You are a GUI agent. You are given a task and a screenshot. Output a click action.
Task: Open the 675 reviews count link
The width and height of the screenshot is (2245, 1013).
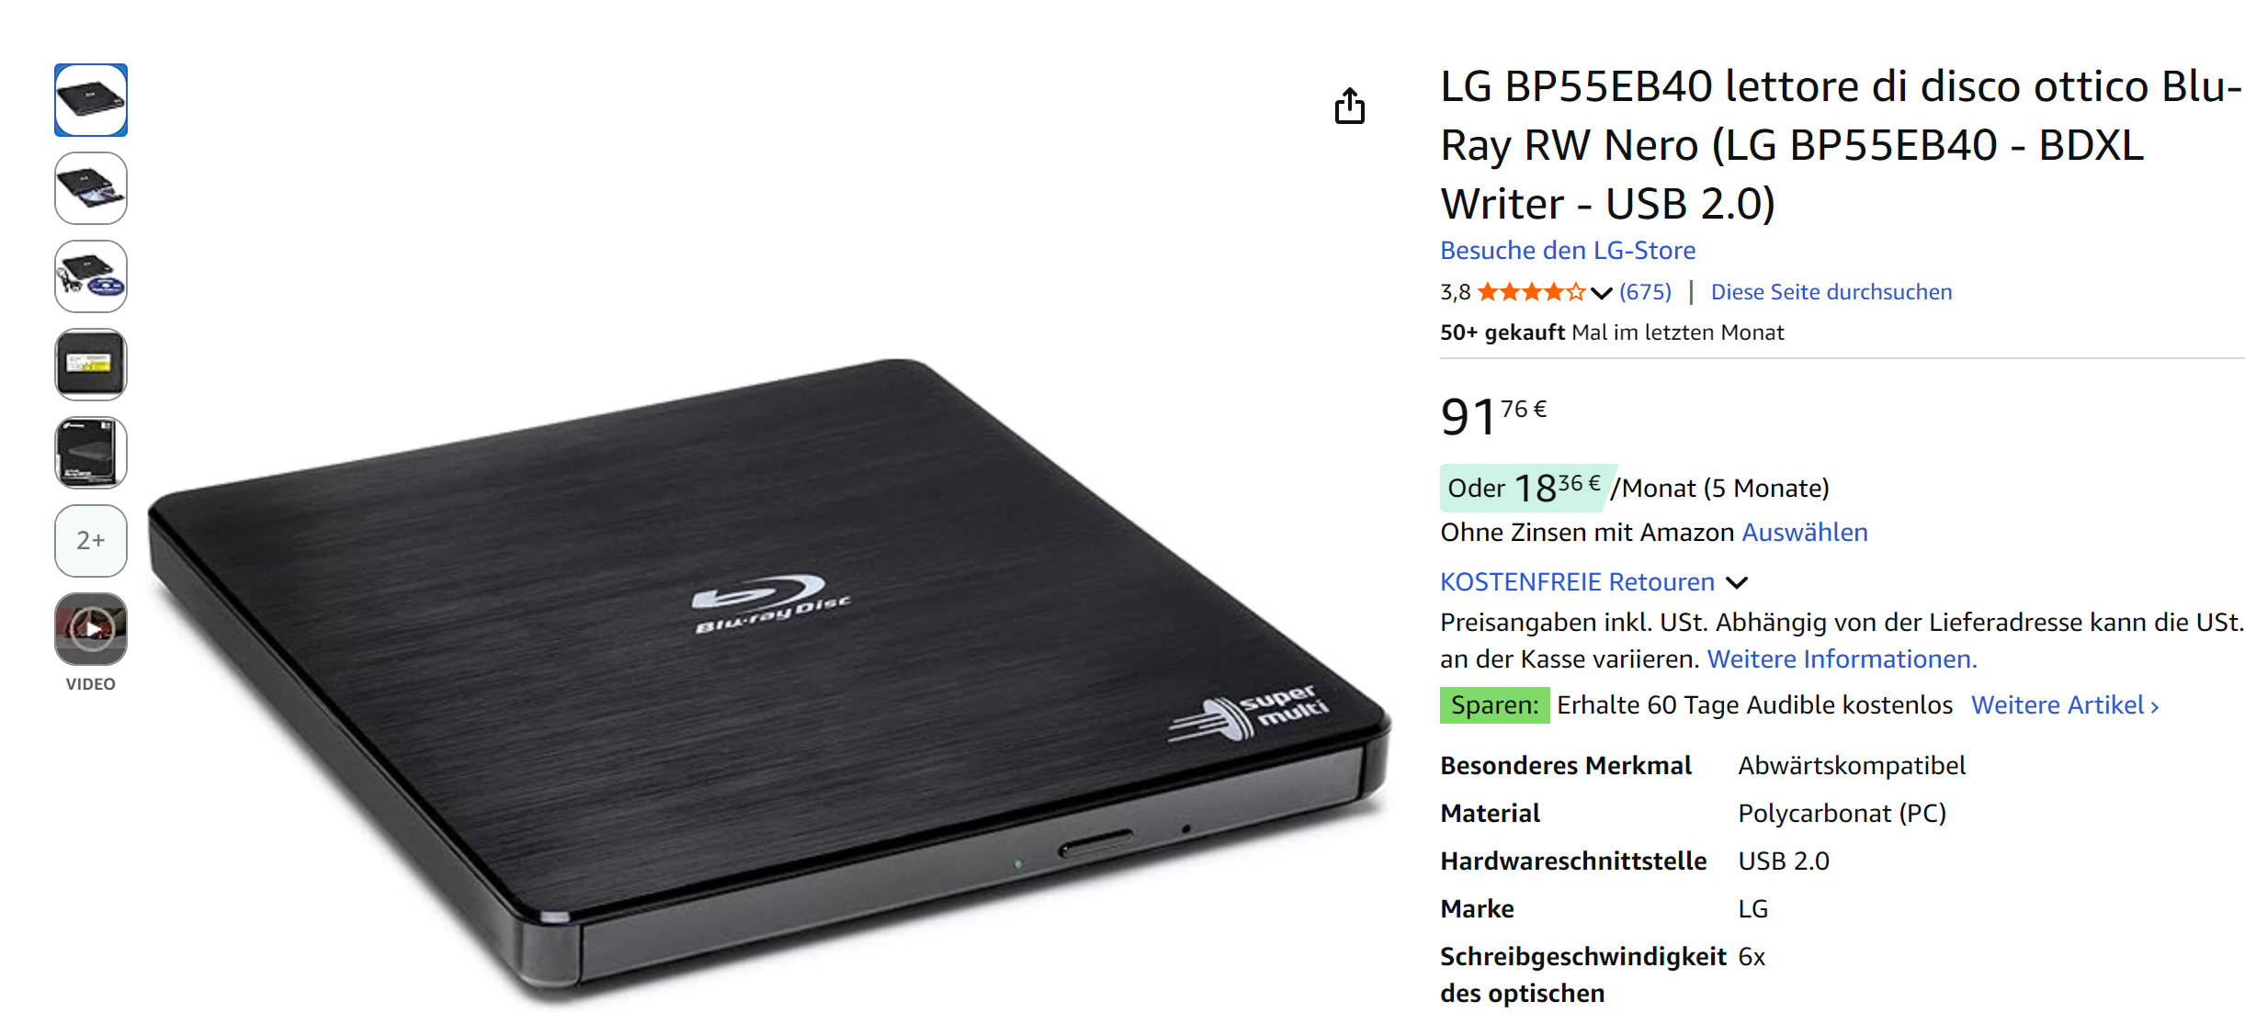[x=1645, y=292]
